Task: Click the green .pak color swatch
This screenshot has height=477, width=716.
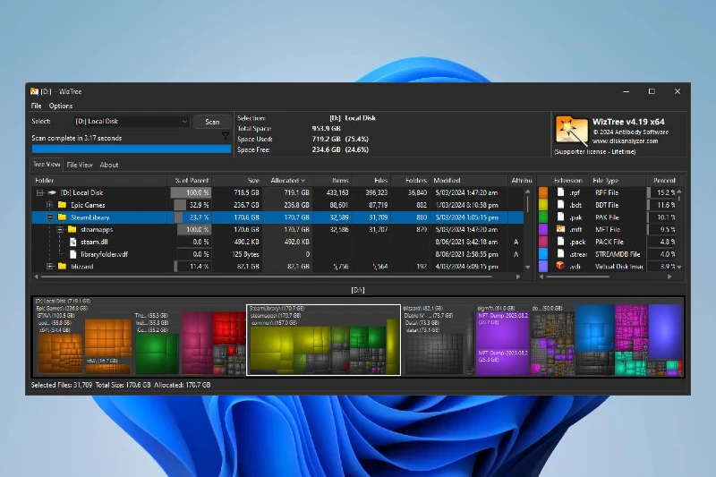Action: tap(543, 217)
